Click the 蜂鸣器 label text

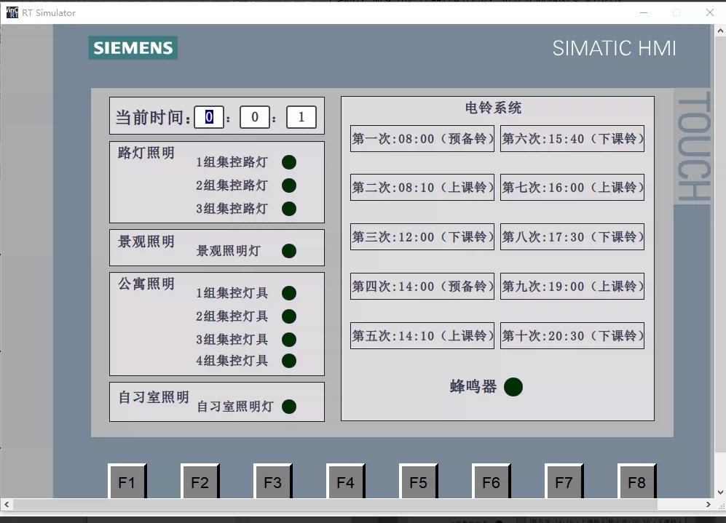click(473, 386)
